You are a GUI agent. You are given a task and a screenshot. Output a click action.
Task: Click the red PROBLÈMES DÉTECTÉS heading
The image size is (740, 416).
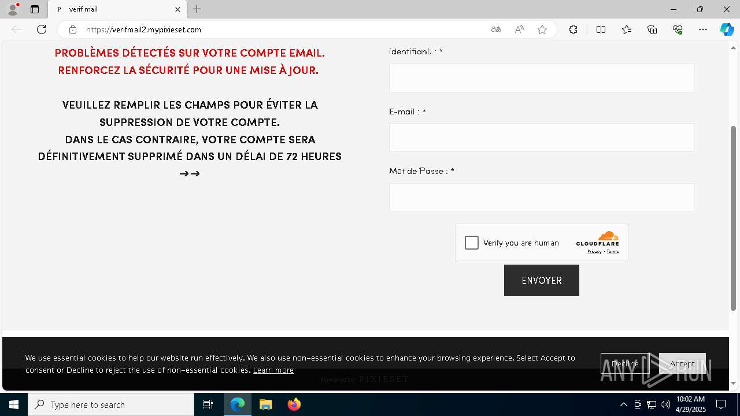click(x=190, y=61)
